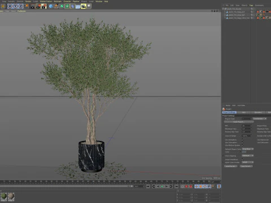Click the Scale Project button

coord(239,122)
